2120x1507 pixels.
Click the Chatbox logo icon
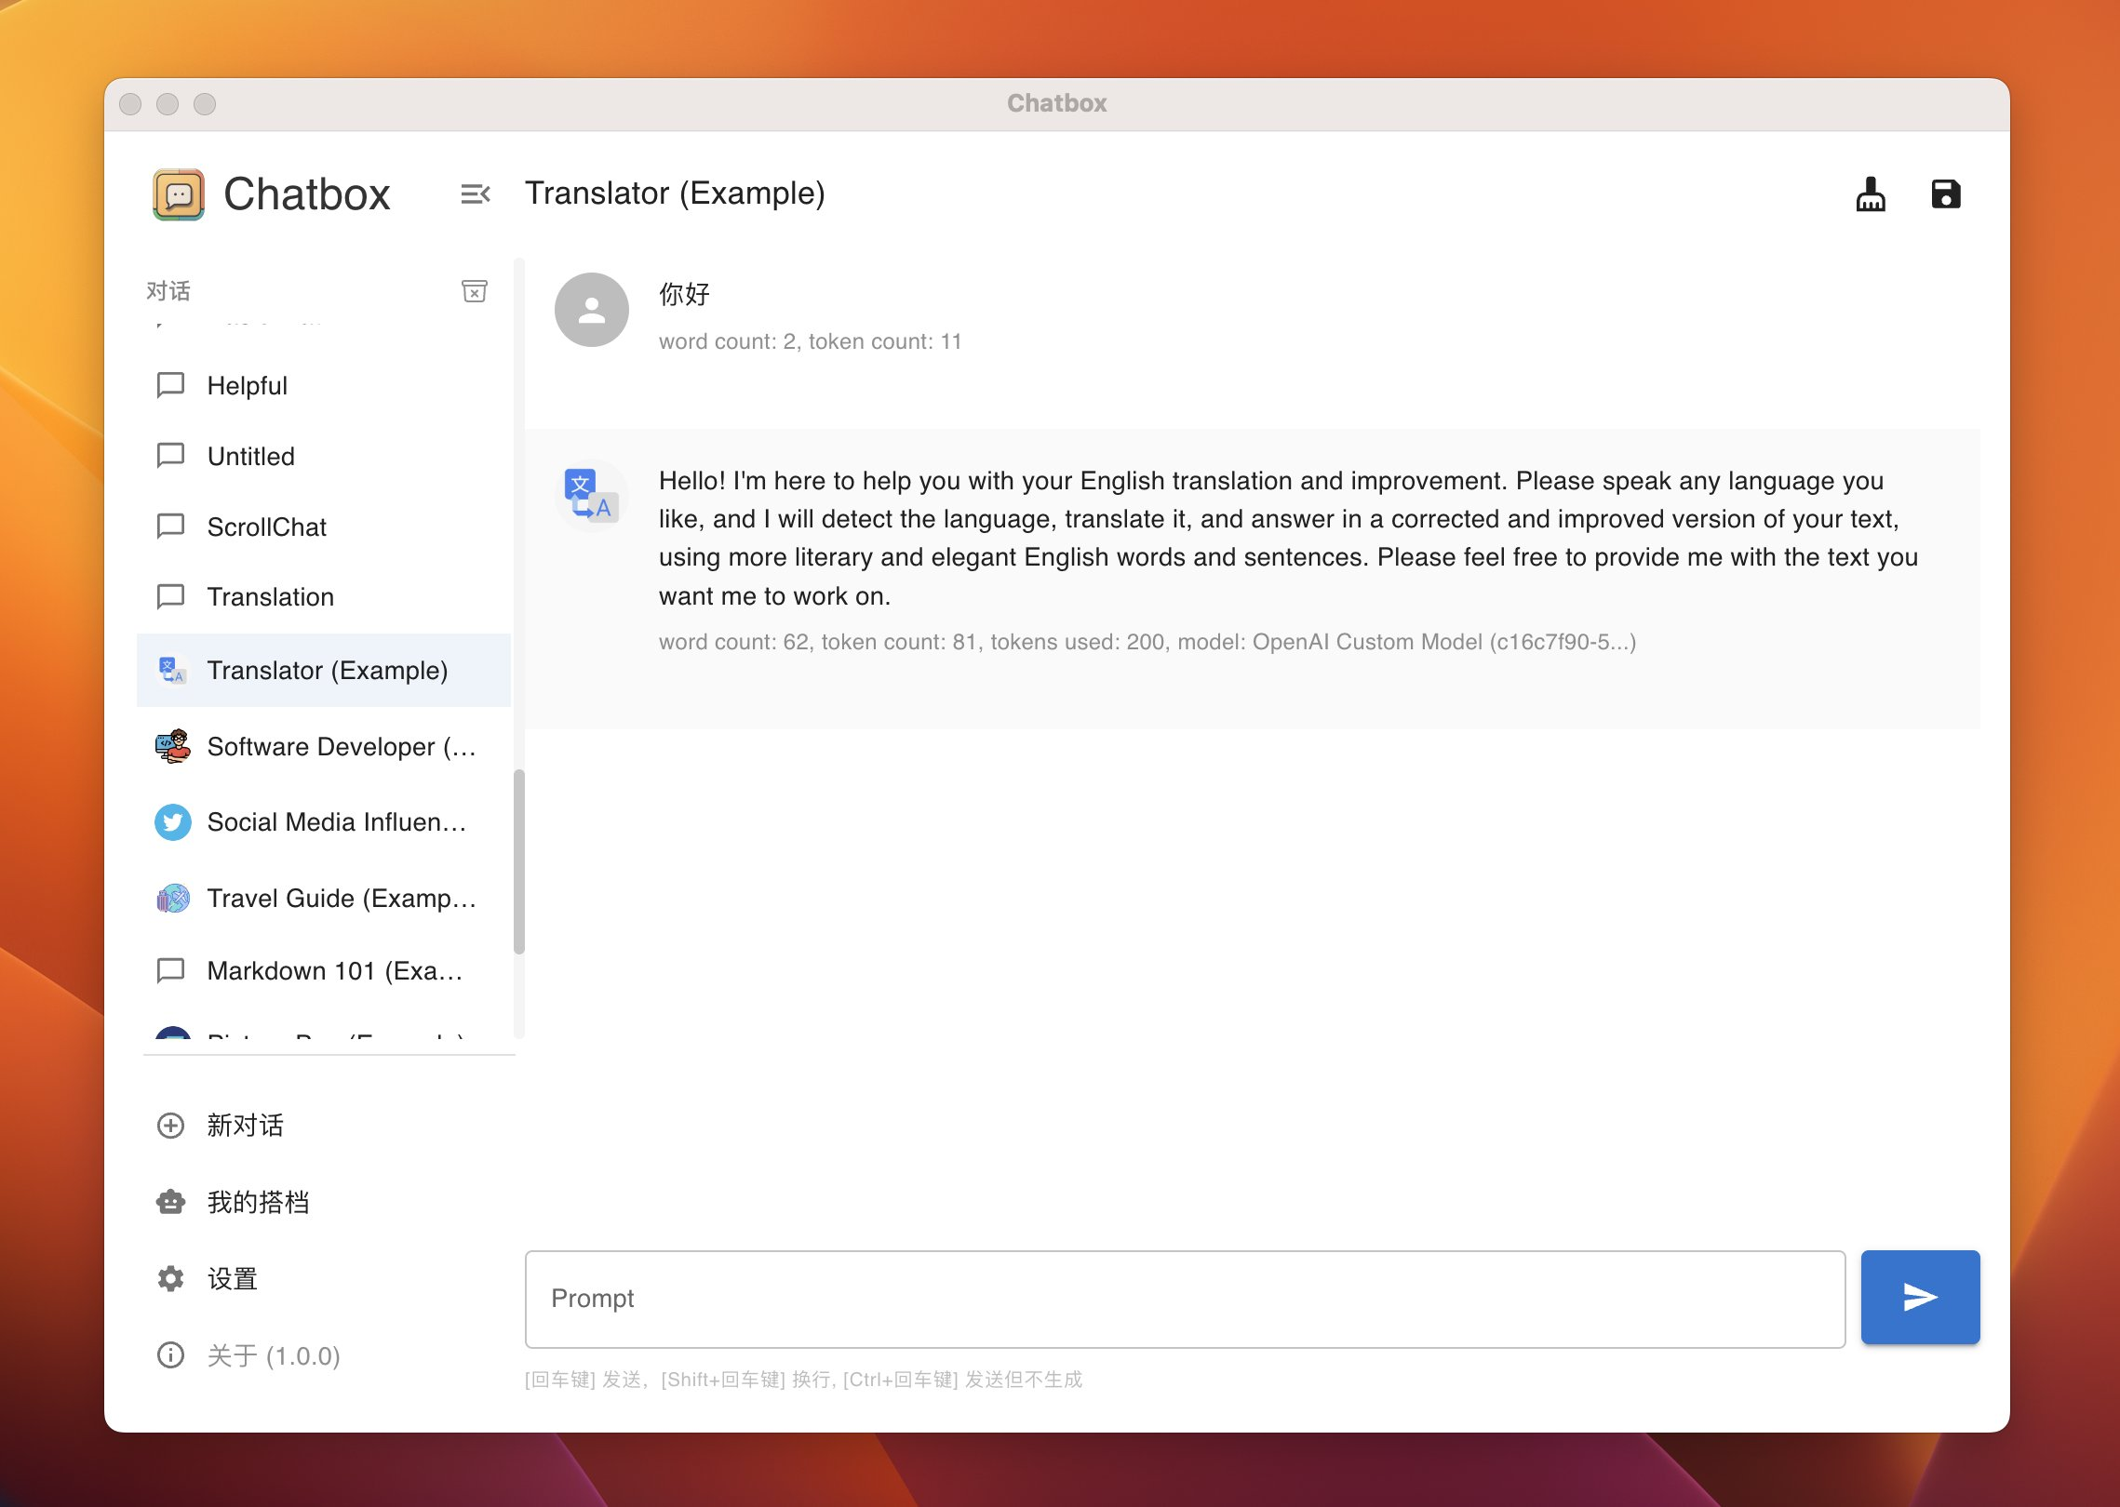[x=179, y=194]
